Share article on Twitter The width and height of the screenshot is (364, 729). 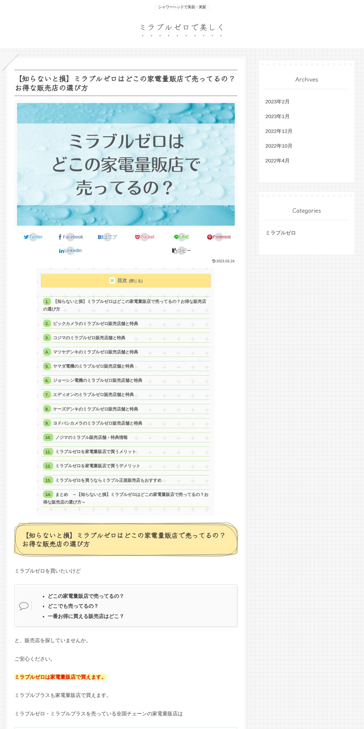tap(33, 237)
